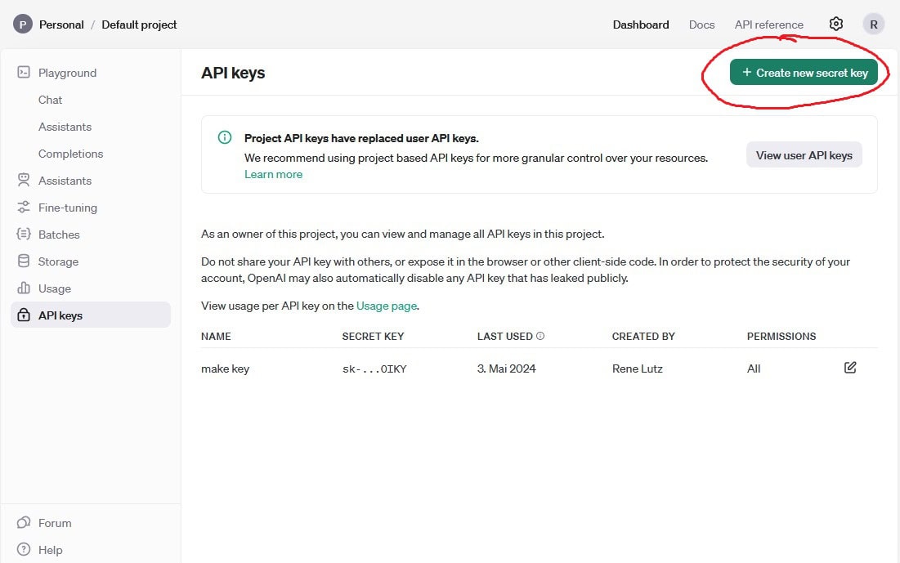The image size is (900, 563).
Task: Create a new secret key
Action: tap(804, 72)
